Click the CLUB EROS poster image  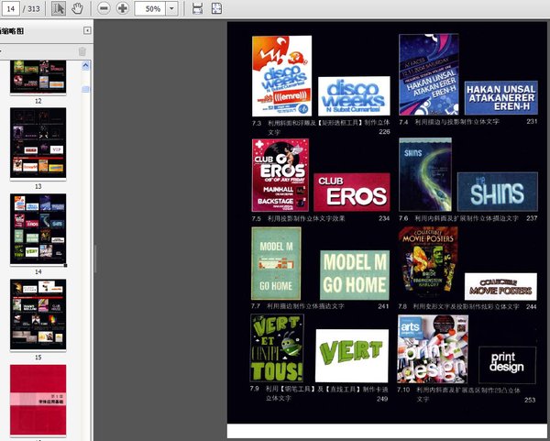(x=280, y=175)
